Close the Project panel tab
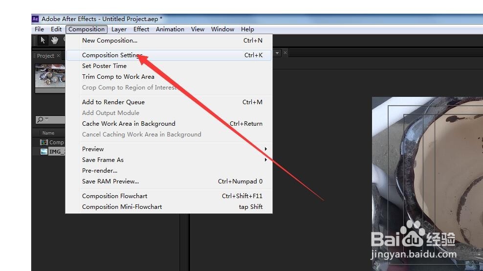Viewport: 483px width, 271px height. click(58, 55)
